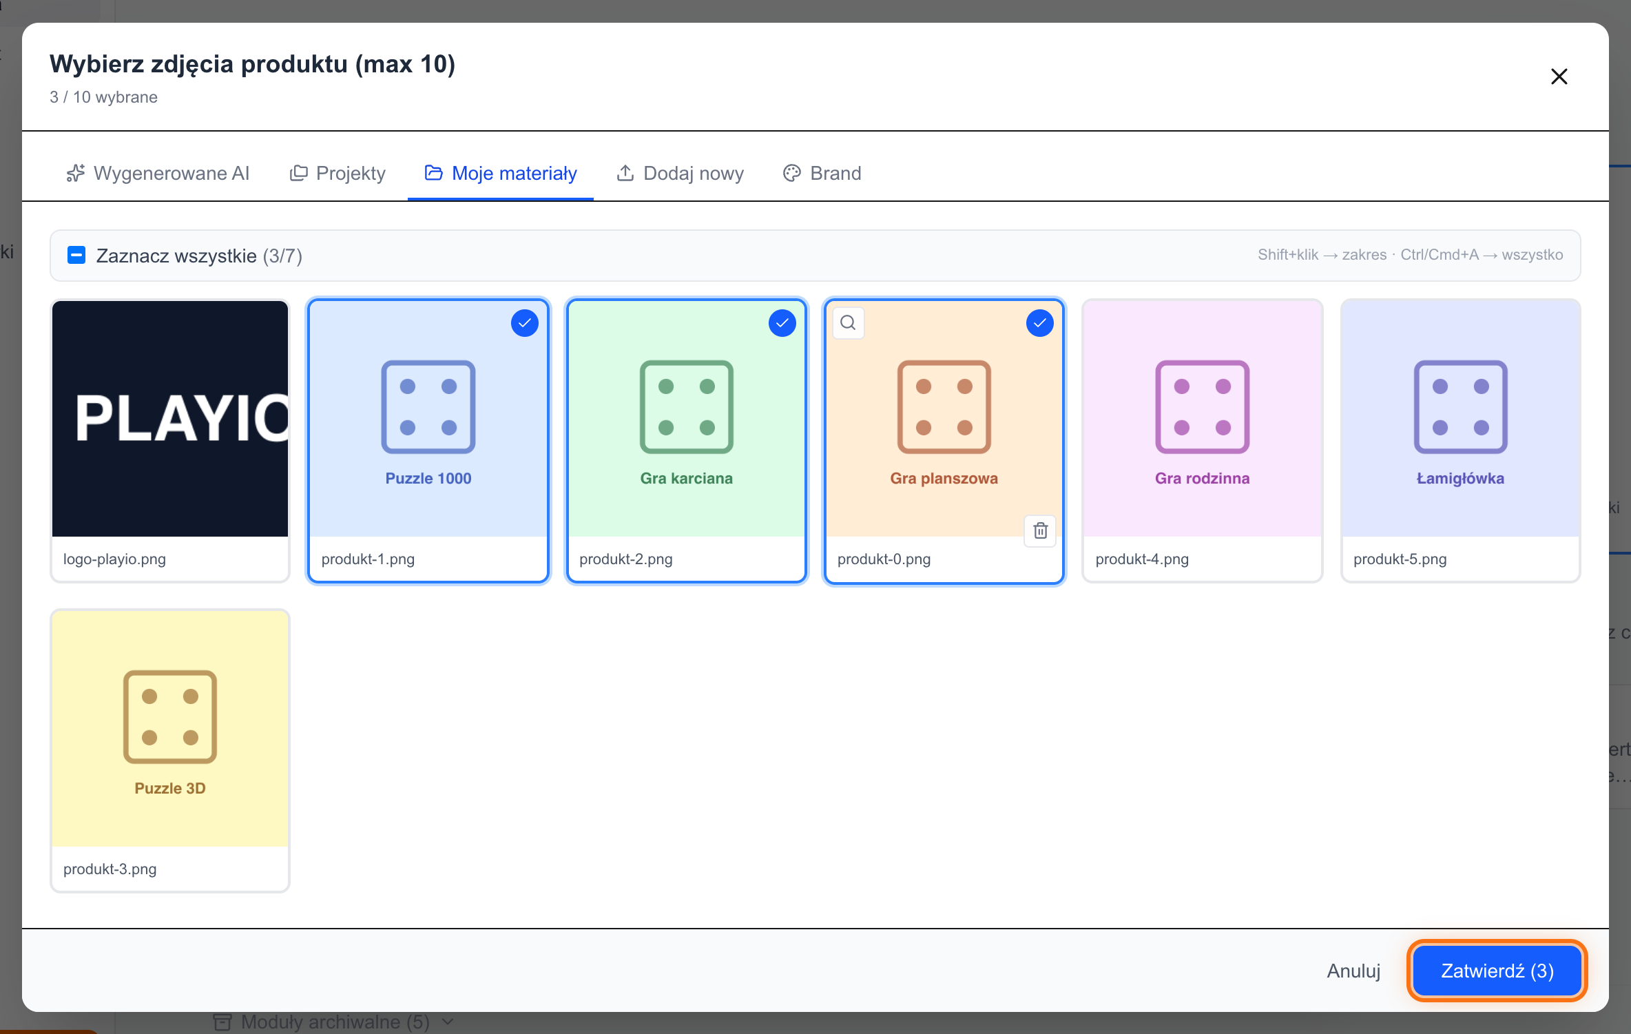Click the Puzzle 1000 thumbnail
The image size is (1631, 1034).
(428, 419)
